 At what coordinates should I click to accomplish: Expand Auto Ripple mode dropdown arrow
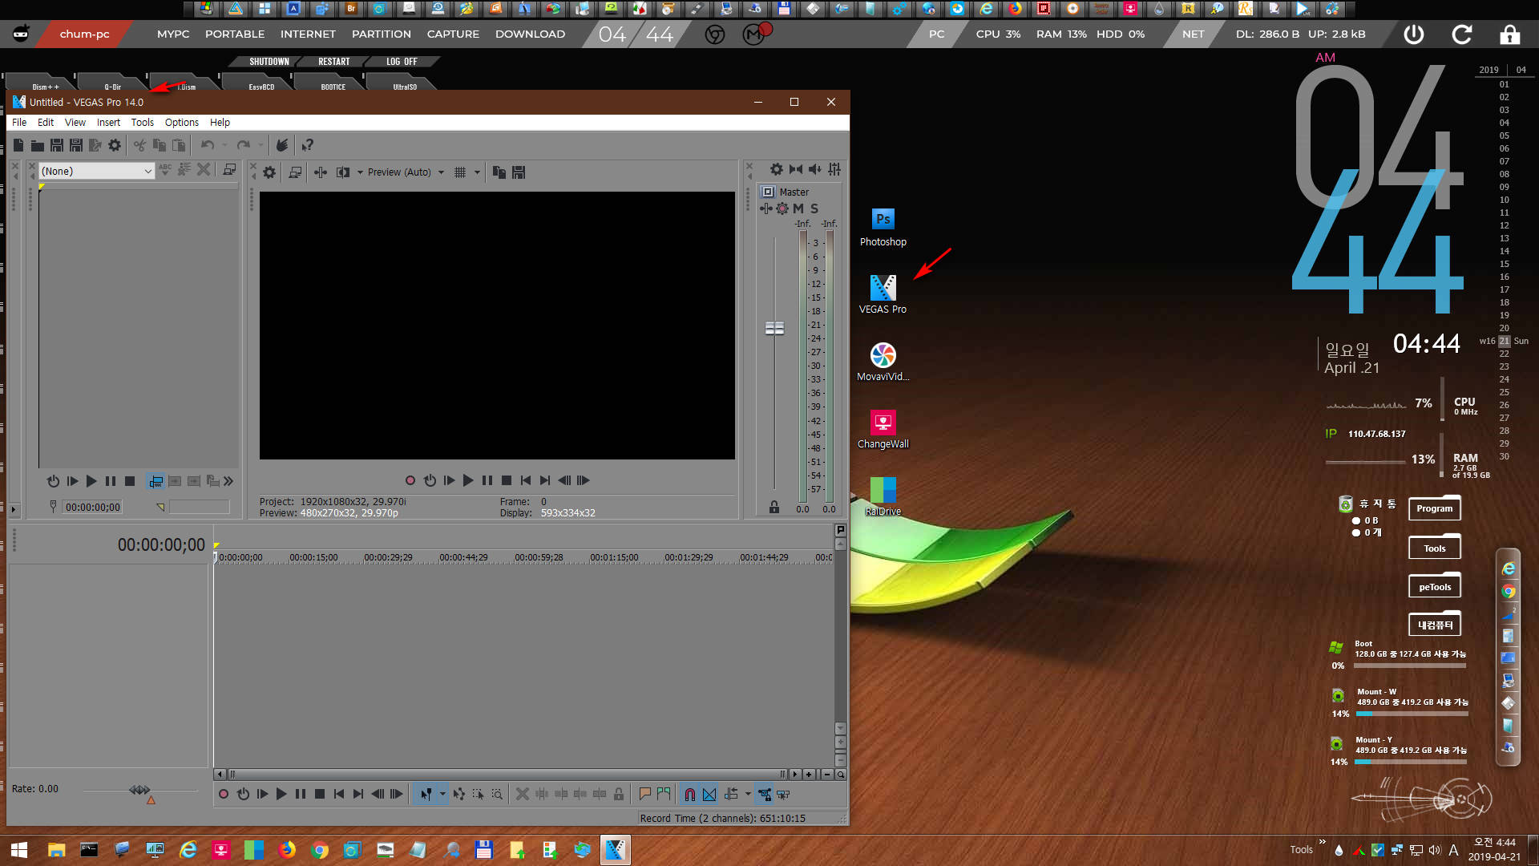click(748, 795)
